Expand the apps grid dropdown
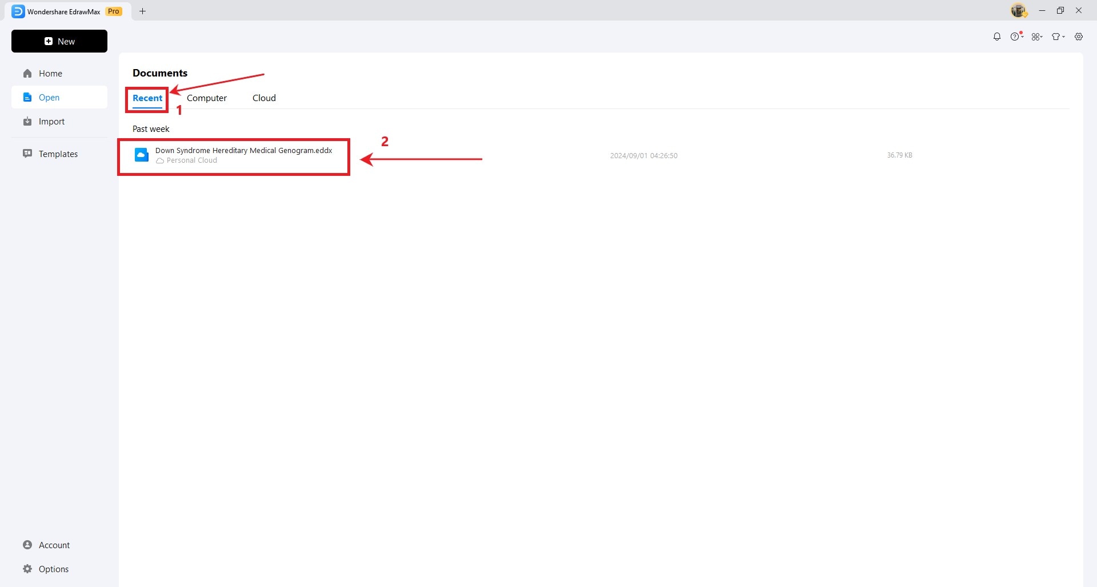This screenshot has height=587, width=1097. [1037, 37]
